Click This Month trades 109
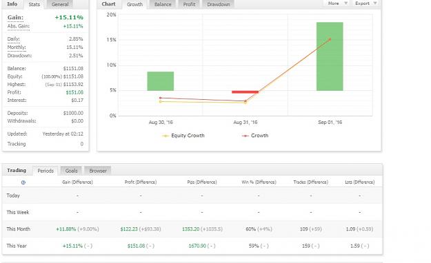 tap(303, 229)
